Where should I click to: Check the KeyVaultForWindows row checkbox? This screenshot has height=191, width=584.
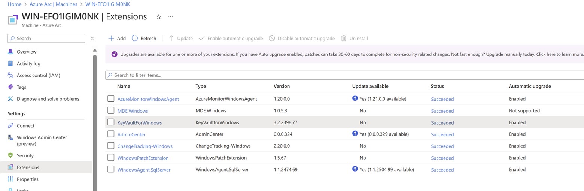click(111, 122)
